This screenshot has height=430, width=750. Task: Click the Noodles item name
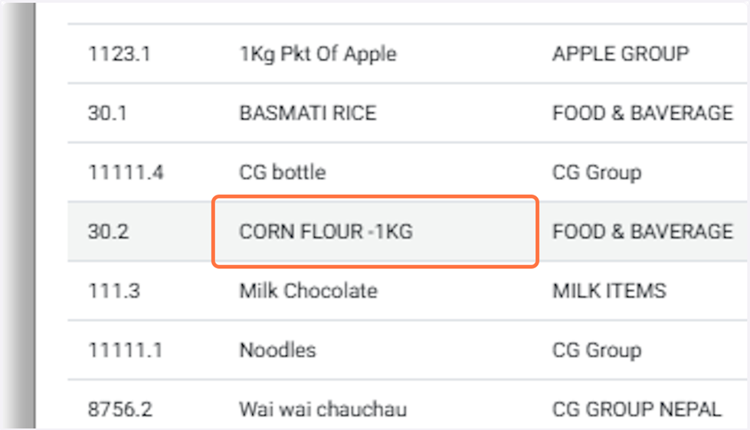[277, 350]
